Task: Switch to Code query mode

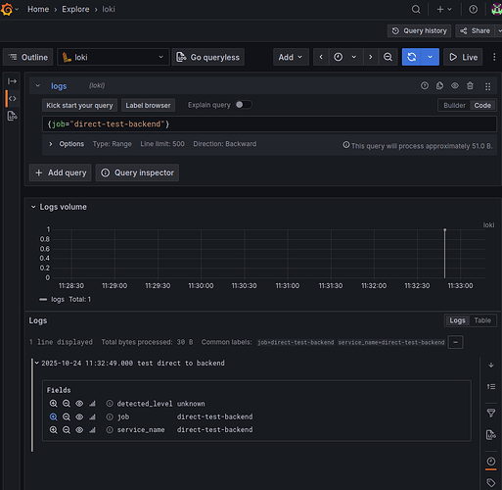Action: (482, 105)
